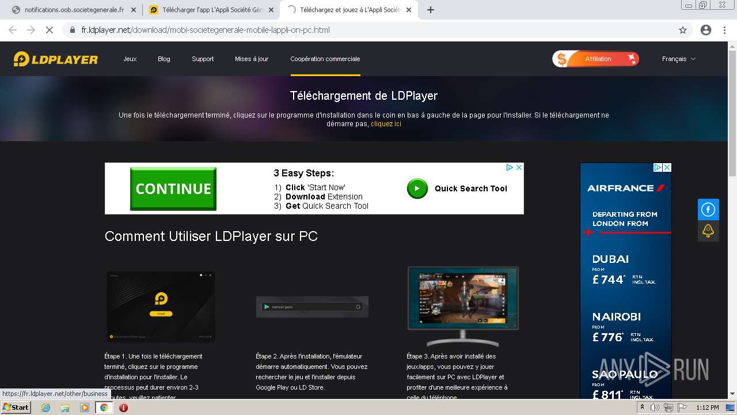This screenshot has width=737, height=415.
Task: Switch to the Chrome taskbar button
Action: click(x=104, y=408)
